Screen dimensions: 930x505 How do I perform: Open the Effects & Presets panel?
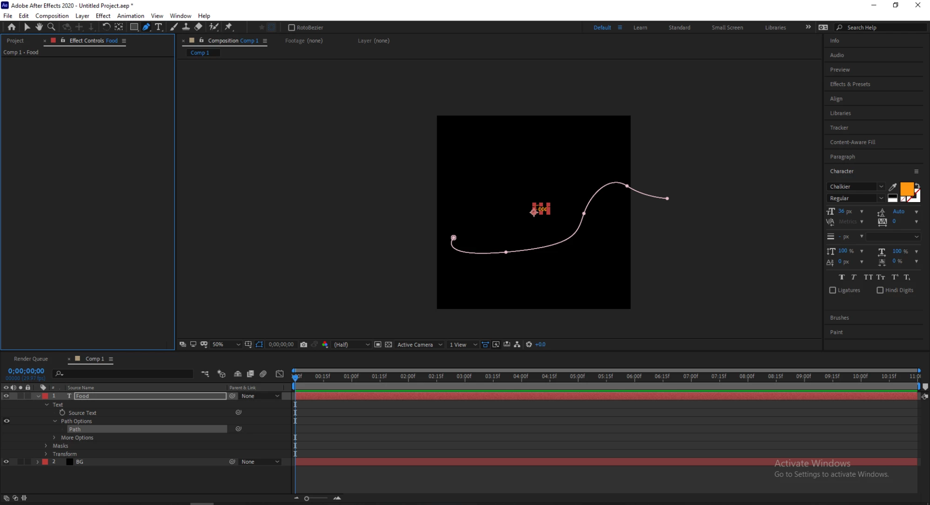(850, 84)
